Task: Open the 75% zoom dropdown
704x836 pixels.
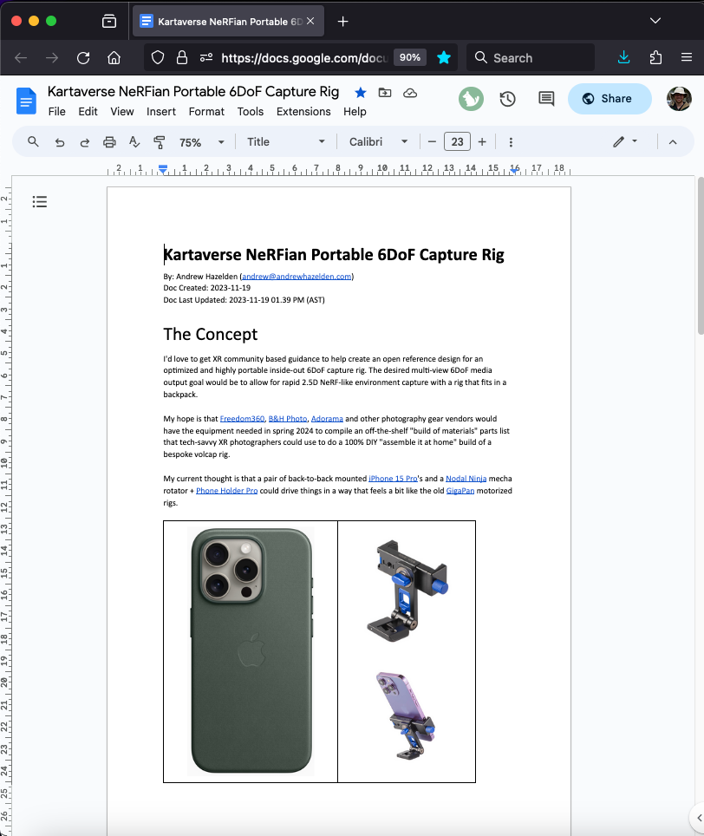Action: (x=201, y=142)
